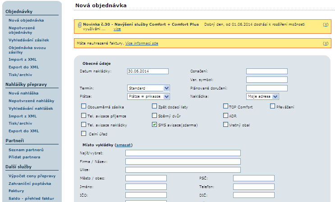
Task: Toggle the Sběrný dvůr checkbox
Action: [154, 115]
